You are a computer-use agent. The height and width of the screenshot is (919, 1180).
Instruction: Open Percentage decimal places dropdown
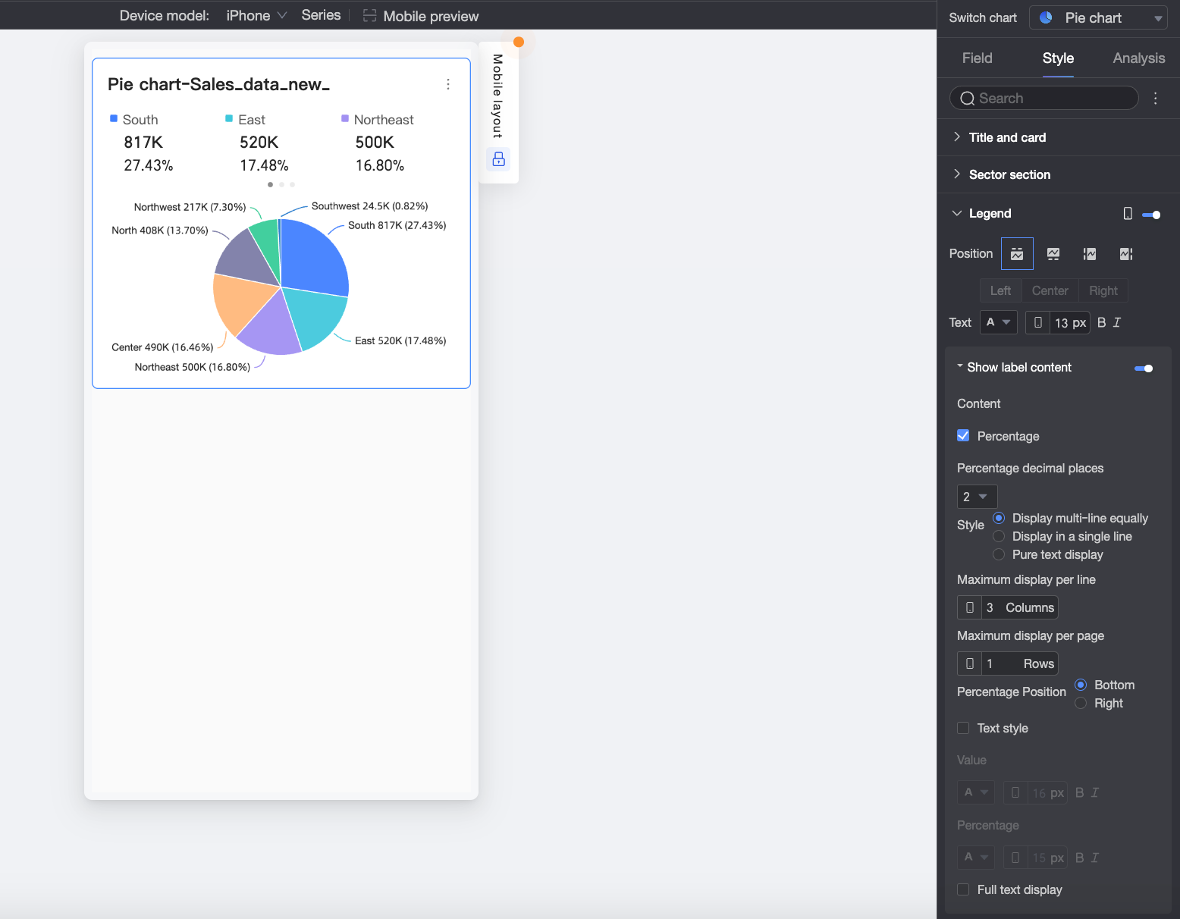[x=977, y=497]
